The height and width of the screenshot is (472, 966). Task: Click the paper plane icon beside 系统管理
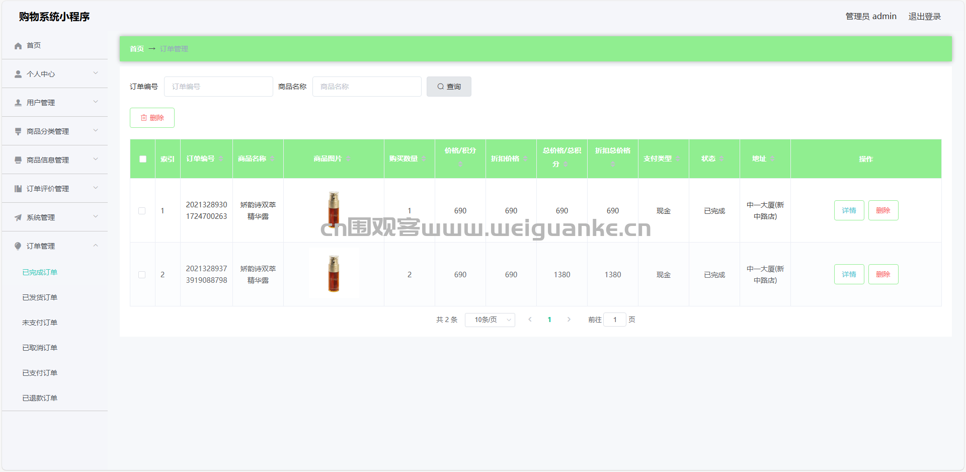18,218
